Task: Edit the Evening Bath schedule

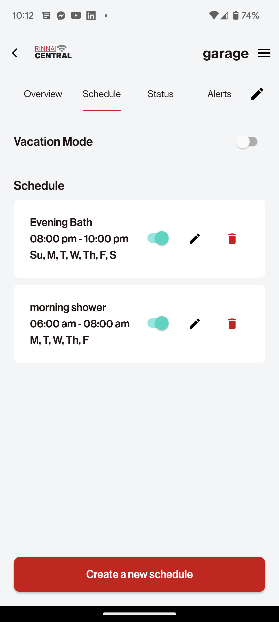Action: (x=195, y=238)
